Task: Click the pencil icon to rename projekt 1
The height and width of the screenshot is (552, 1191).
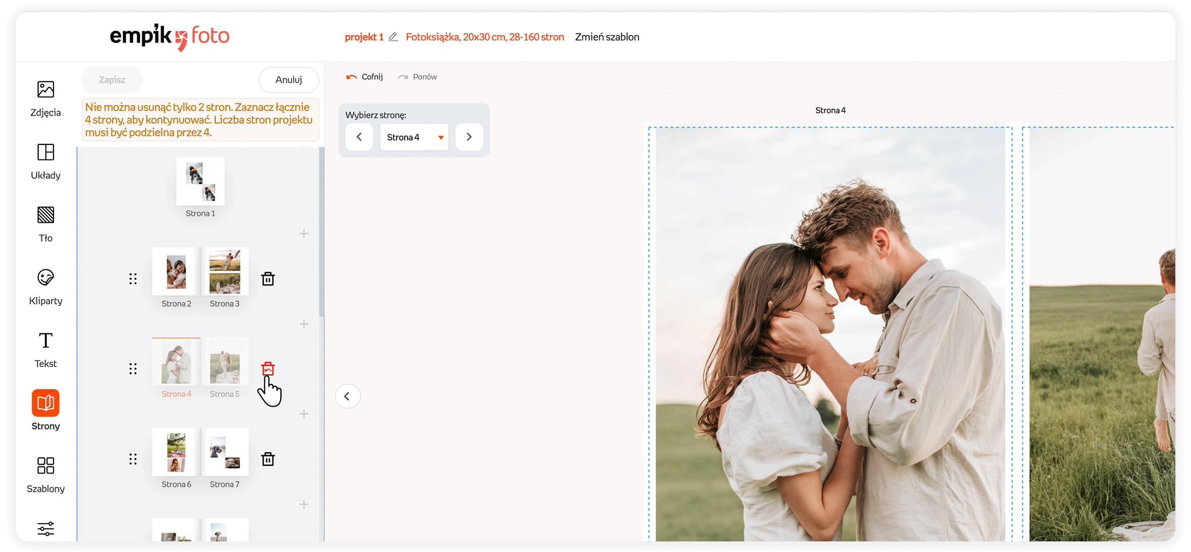Action: (393, 37)
